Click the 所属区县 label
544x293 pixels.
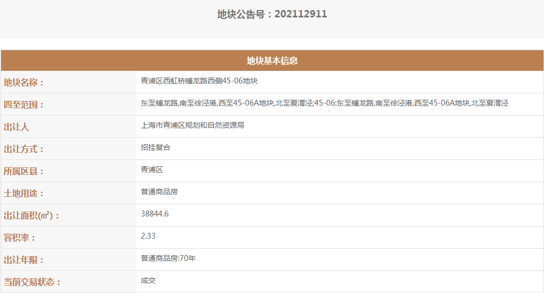click(x=24, y=171)
